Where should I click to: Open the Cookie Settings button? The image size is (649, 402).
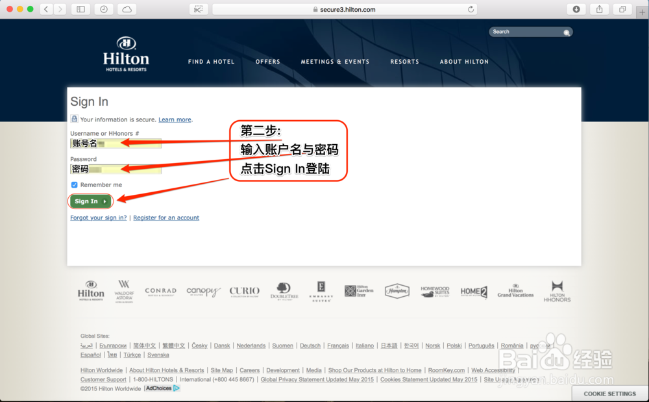[x=609, y=394]
